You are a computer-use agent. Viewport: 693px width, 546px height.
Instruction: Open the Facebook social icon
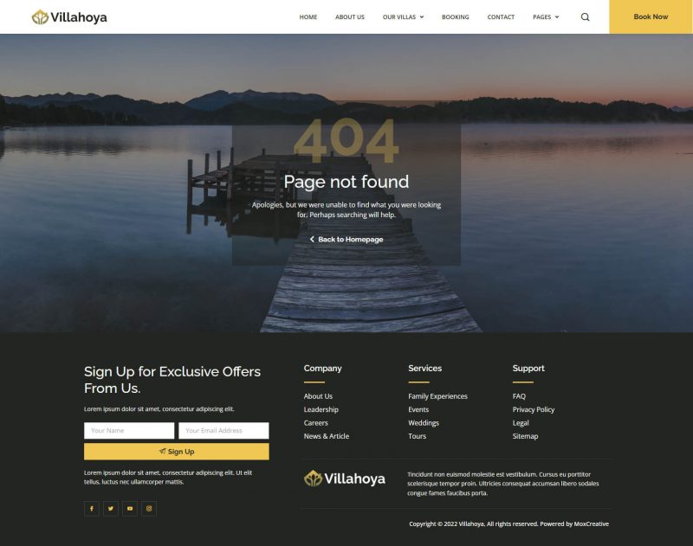tap(92, 509)
